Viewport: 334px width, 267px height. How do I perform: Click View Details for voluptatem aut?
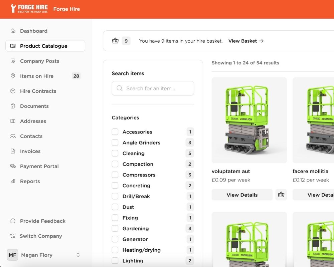[x=242, y=195]
